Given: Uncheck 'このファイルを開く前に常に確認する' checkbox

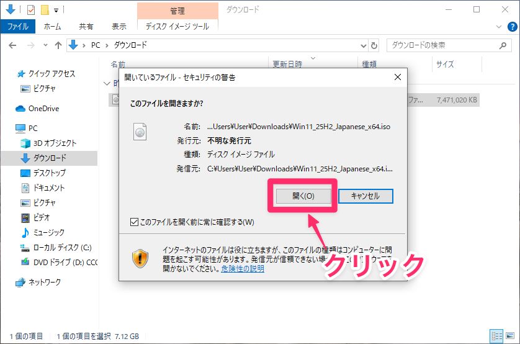Looking at the screenshot, I should pos(134,222).
